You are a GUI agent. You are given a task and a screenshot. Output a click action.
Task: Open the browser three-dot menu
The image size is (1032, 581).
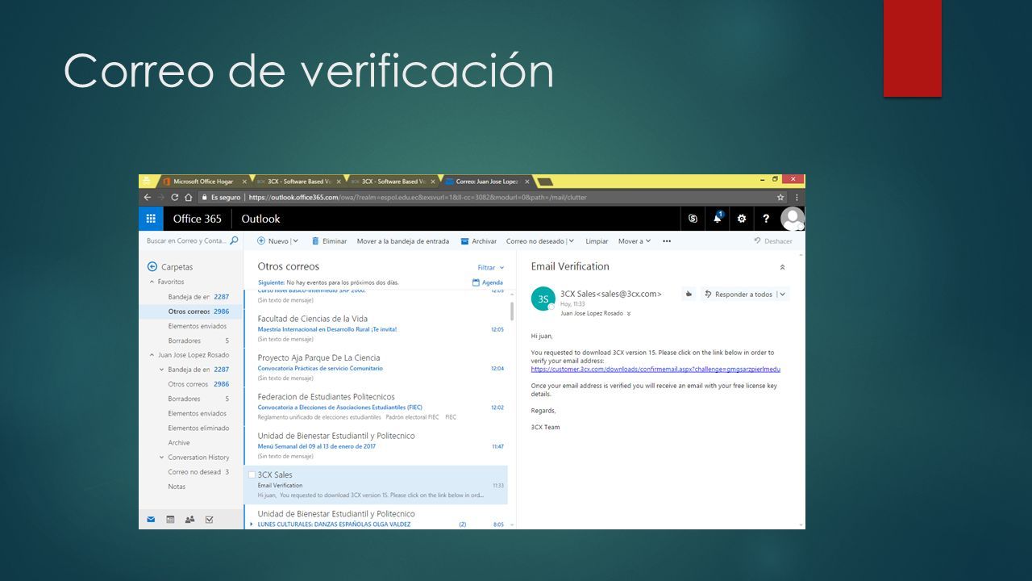tap(797, 197)
